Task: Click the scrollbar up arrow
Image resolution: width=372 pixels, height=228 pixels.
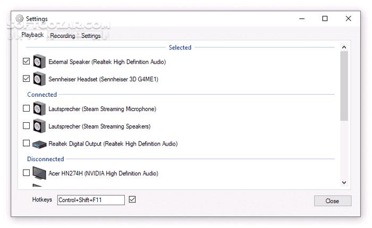Action: pyautogui.click(x=344, y=47)
